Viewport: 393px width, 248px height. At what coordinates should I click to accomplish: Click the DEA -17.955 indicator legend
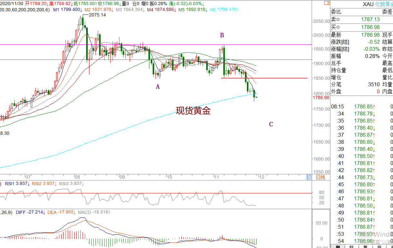pyautogui.click(x=61, y=212)
